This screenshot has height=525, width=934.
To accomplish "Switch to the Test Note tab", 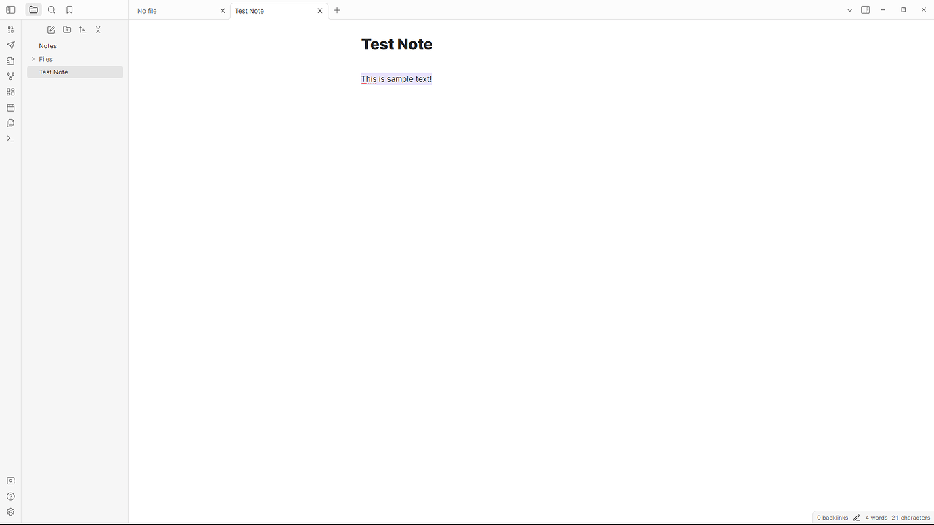I will pyautogui.click(x=279, y=11).
